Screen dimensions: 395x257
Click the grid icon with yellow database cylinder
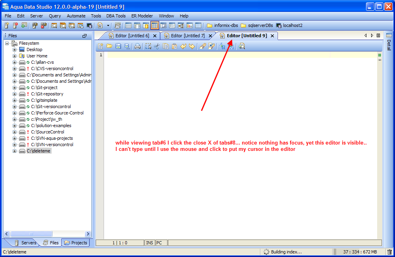(x=146, y=25)
